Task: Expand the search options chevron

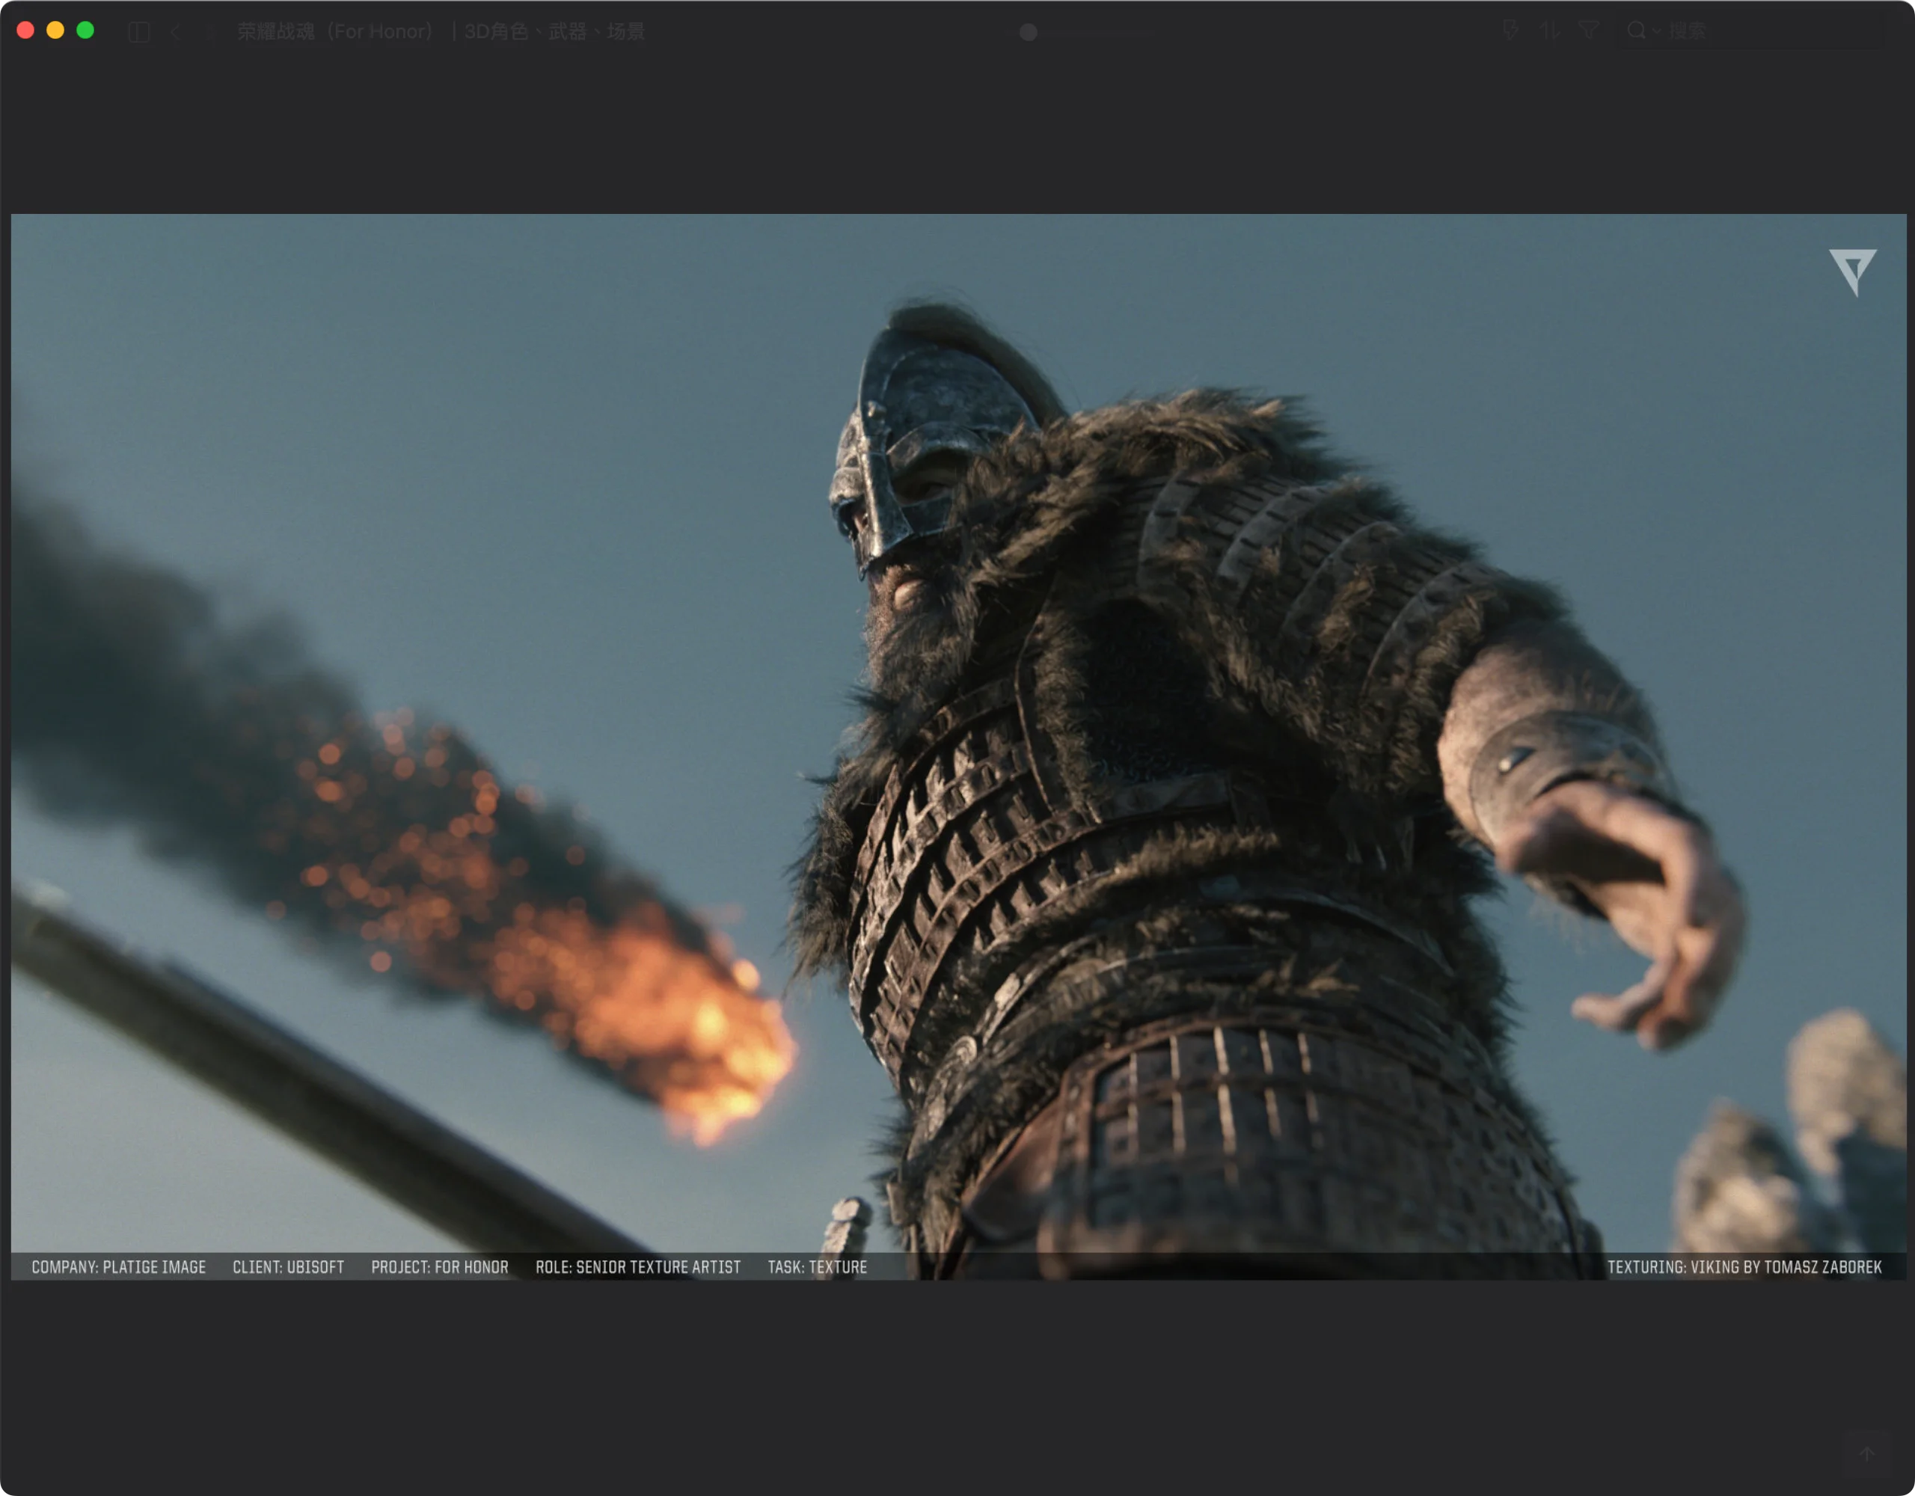Action: [1656, 31]
